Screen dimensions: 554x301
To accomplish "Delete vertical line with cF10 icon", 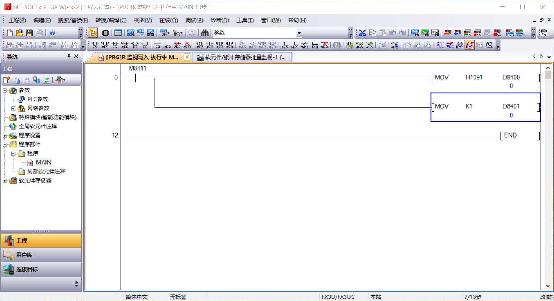I will (187, 45).
